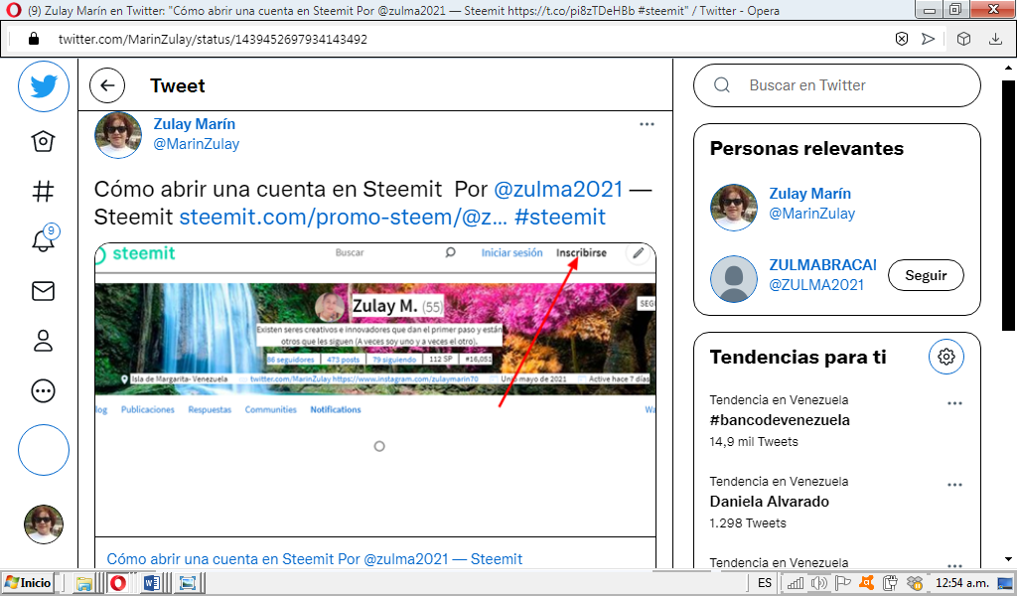The width and height of the screenshot is (1017, 596).
Task: Open ZULMABRACAI profile link
Action: [822, 265]
